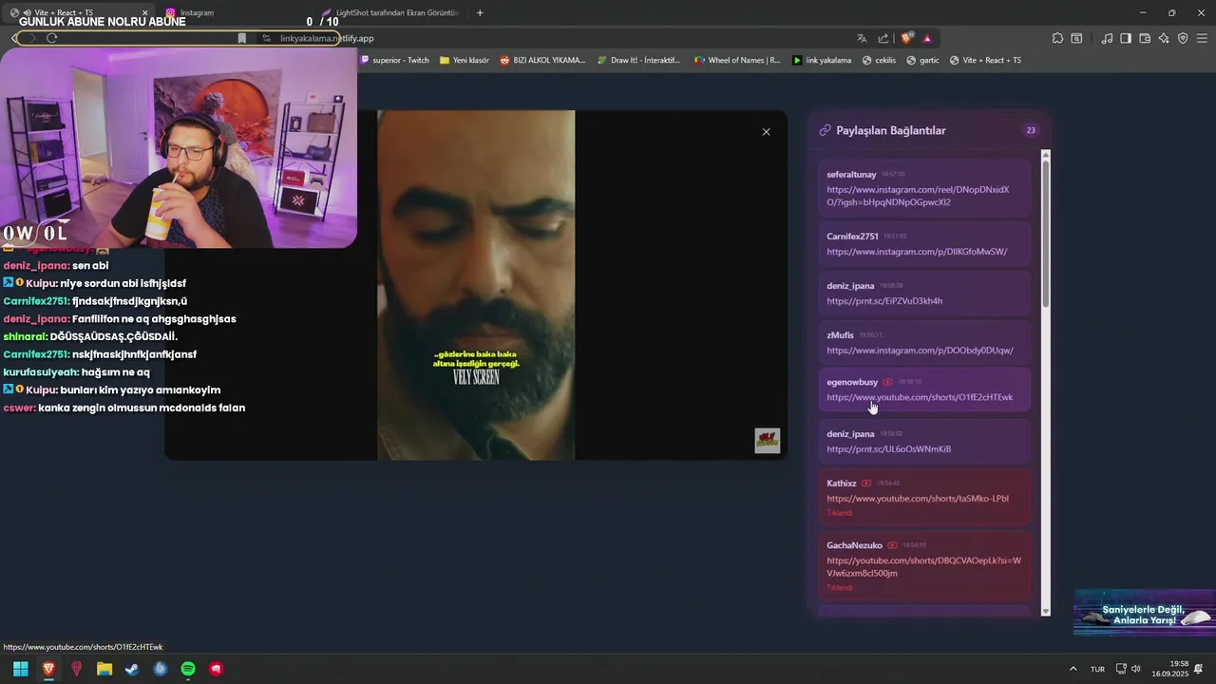Open the music note playlist icon
The height and width of the screenshot is (684, 1216).
click(1107, 38)
